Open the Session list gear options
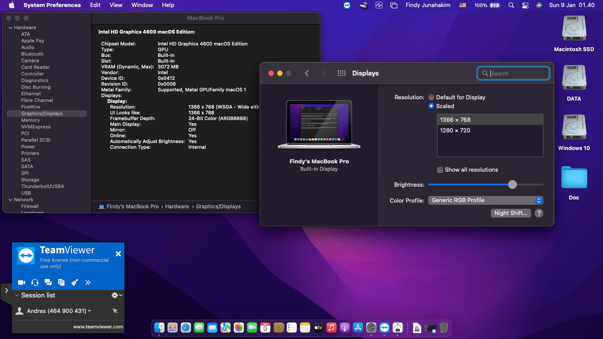This screenshot has width=603, height=339. 117,295
